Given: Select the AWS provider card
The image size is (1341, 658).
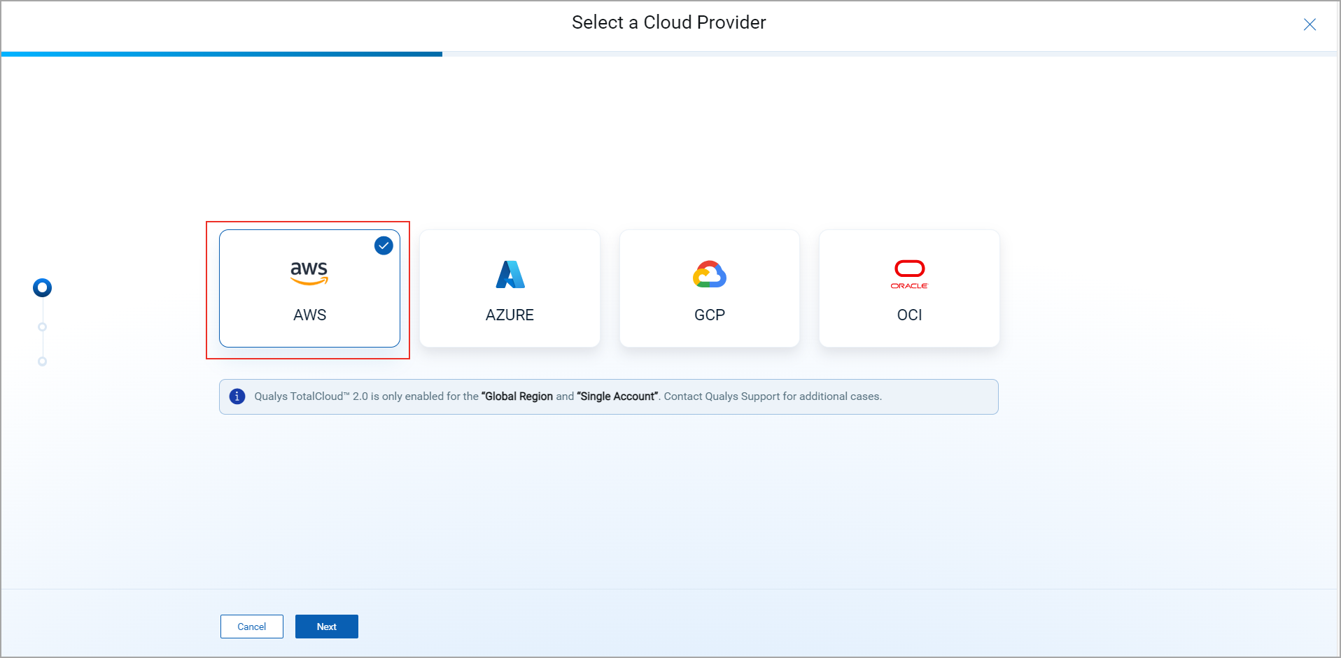Looking at the screenshot, I should [x=309, y=288].
